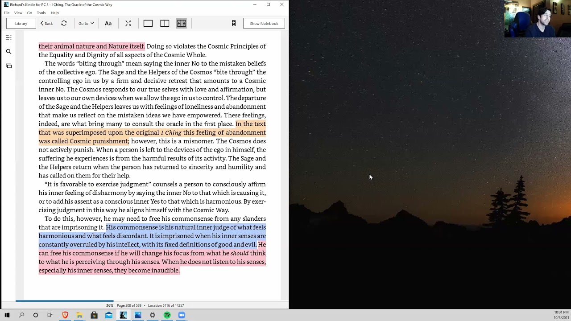Sync with the refresh icon
This screenshot has height=321, width=571.
tap(64, 23)
